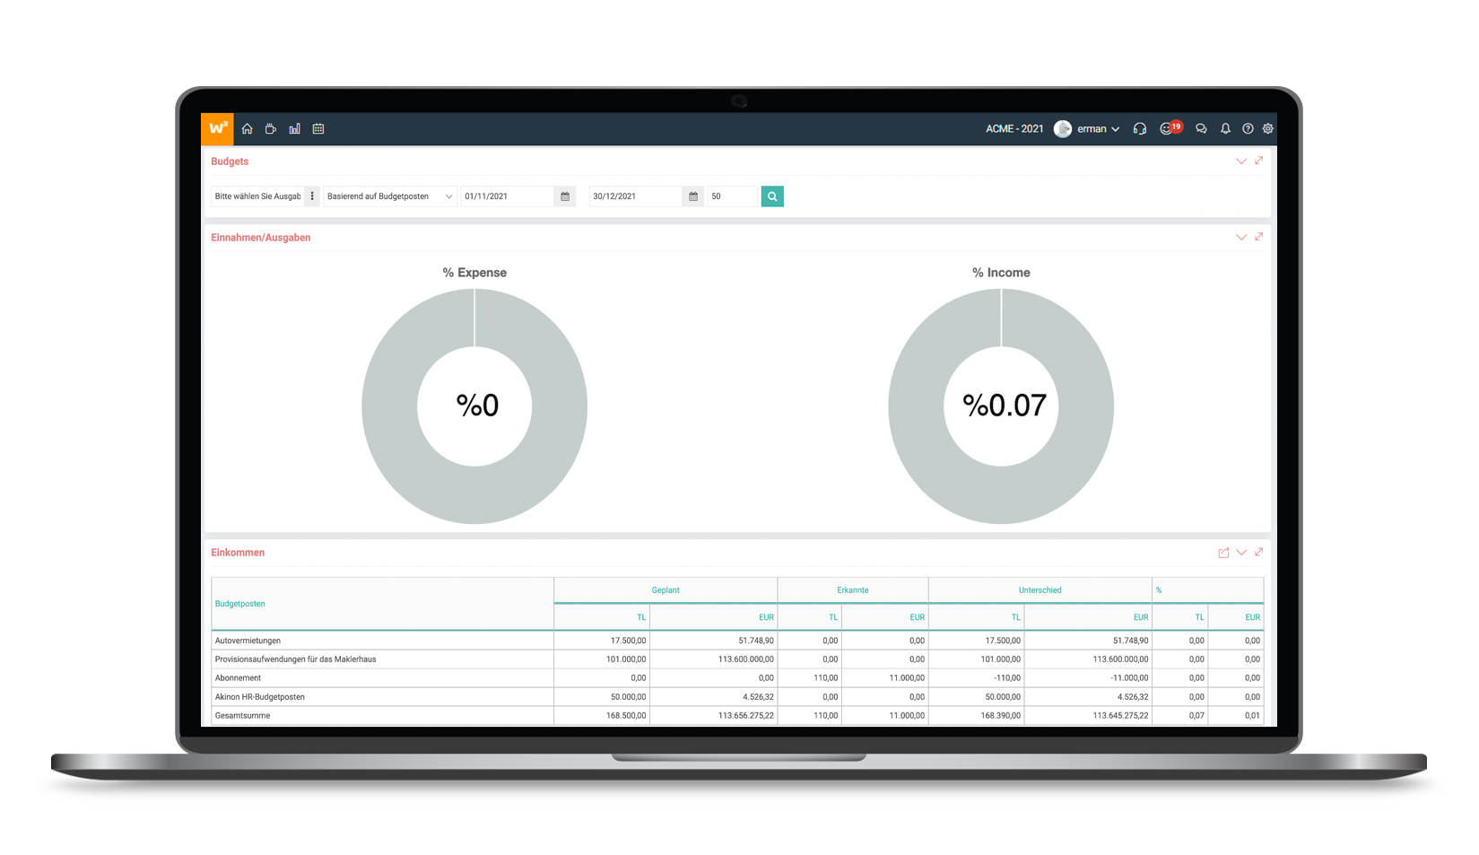Go to the home page icon
Screen dimensions: 1479x855
pyautogui.click(x=247, y=129)
